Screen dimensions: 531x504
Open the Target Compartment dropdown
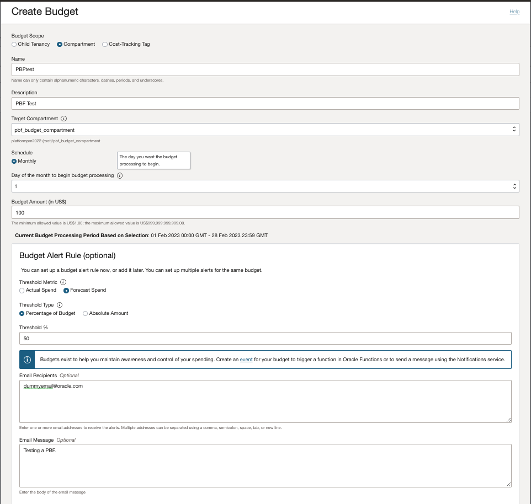[514, 129]
